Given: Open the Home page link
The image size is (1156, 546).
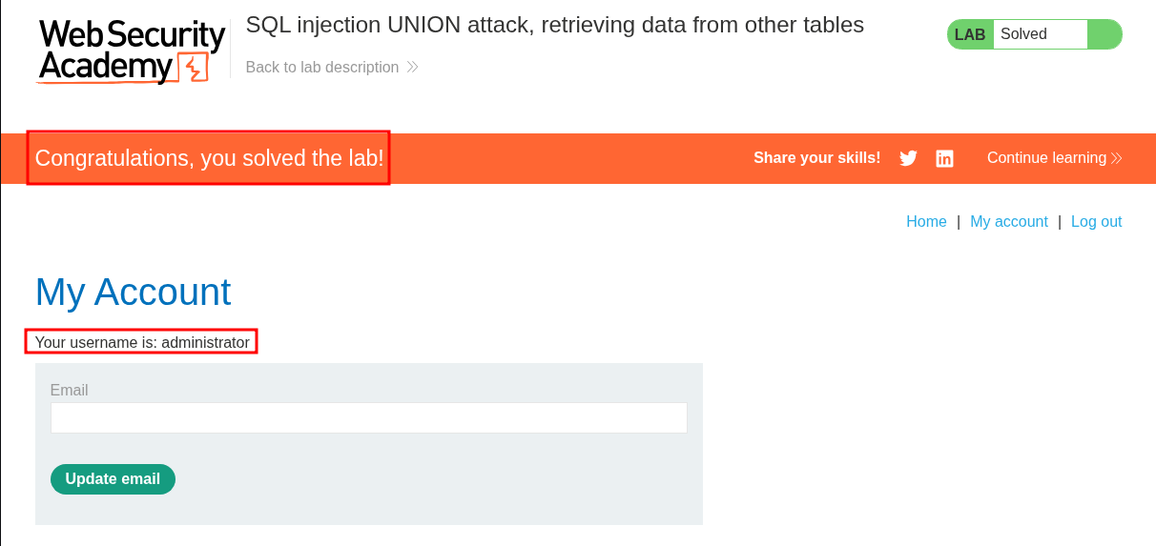Looking at the screenshot, I should [x=926, y=222].
